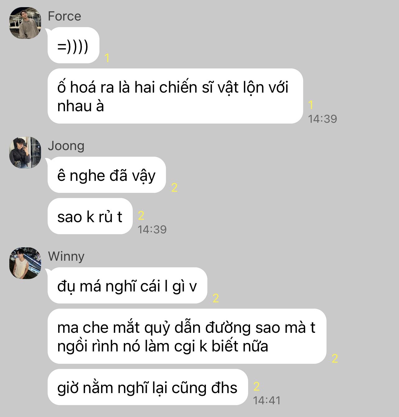Tap the "giờ nằm nghĩ lại cũng đhs" message

(148, 387)
